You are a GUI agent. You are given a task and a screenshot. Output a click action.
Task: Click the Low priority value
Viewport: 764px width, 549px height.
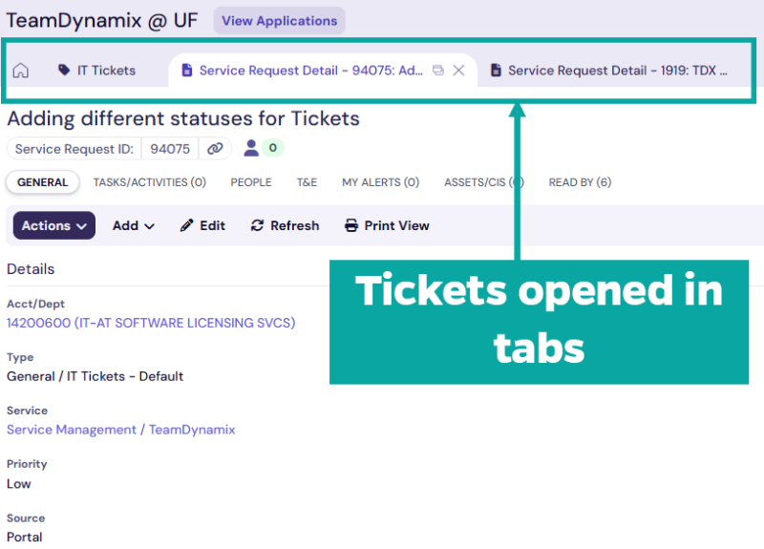pyautogui.click(x=18, y=484)
